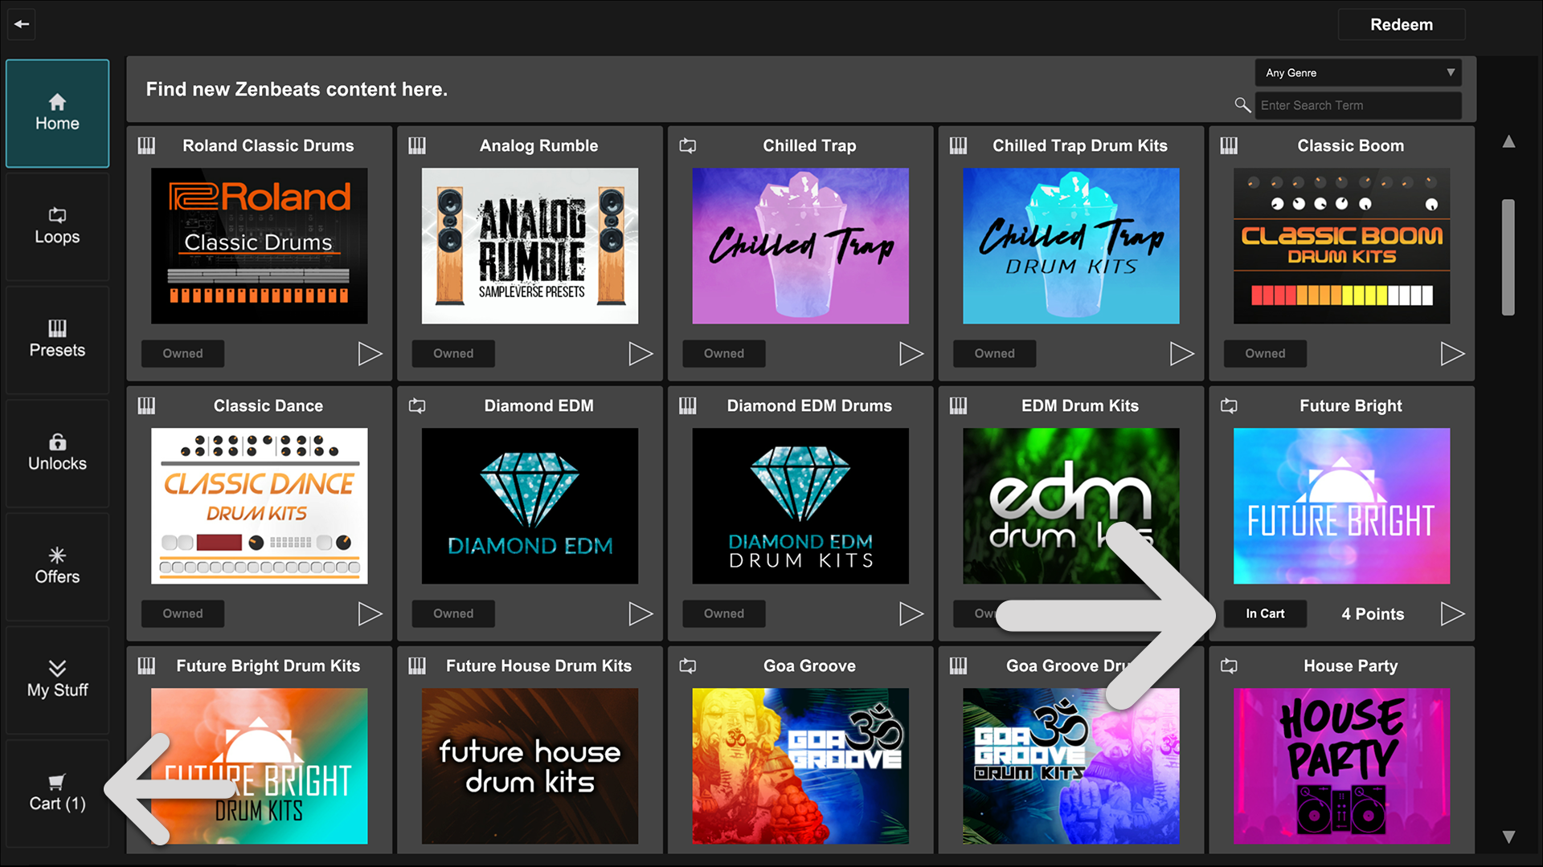Preview Roland Classic Drums with play button
Image resolution: width=1543 pixels, height=867 pixels.
(370, 353)
